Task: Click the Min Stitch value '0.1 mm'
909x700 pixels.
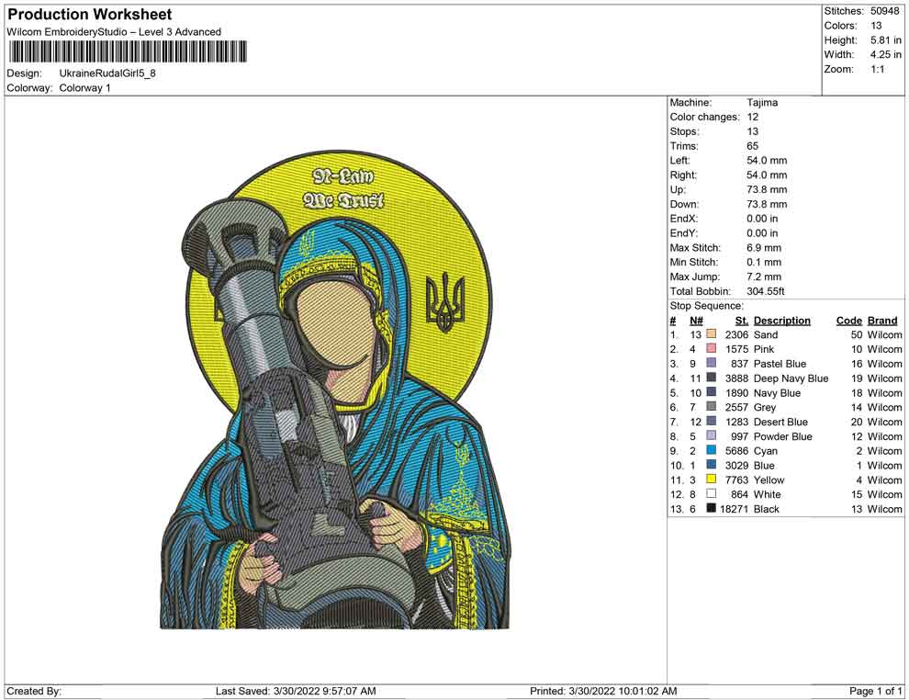Action: coord(764,262)
